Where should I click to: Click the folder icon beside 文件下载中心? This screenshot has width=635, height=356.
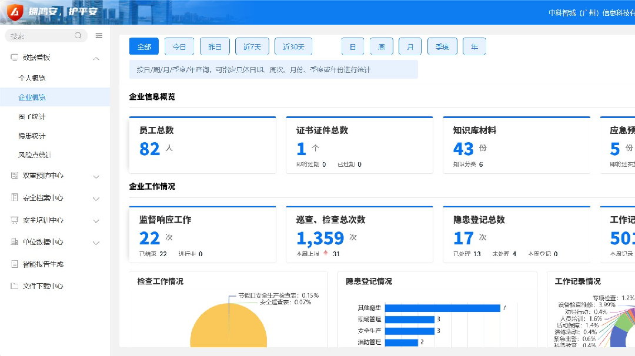pos(15,286)
